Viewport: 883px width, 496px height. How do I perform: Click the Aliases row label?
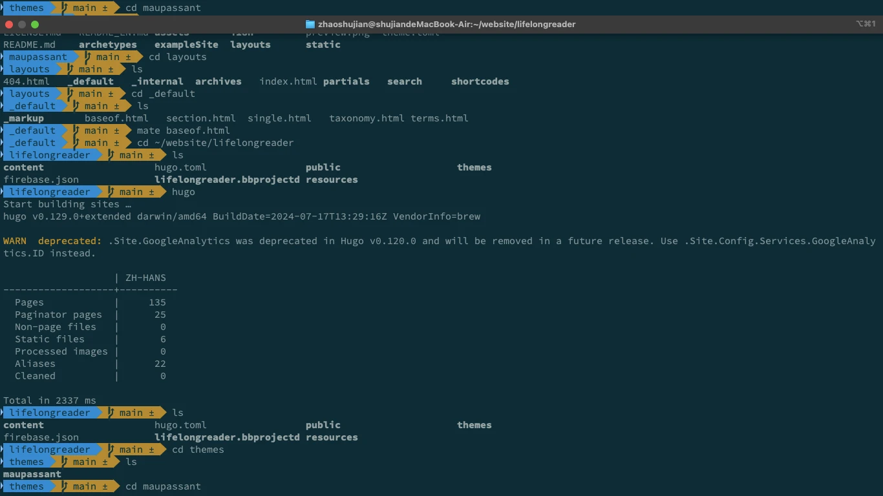[x=35, y=364]
